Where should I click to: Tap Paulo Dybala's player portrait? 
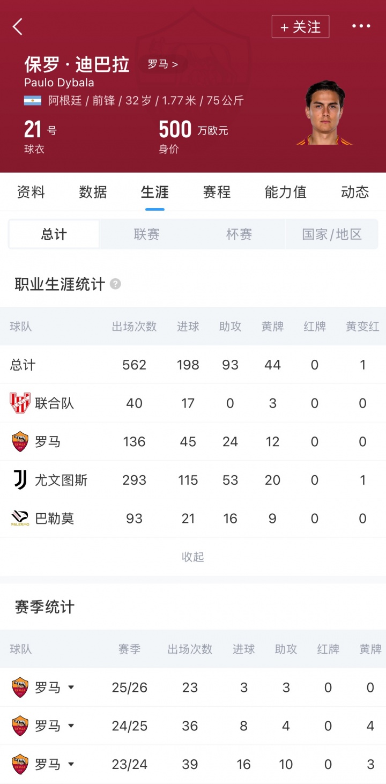click(x=324, y=114)
